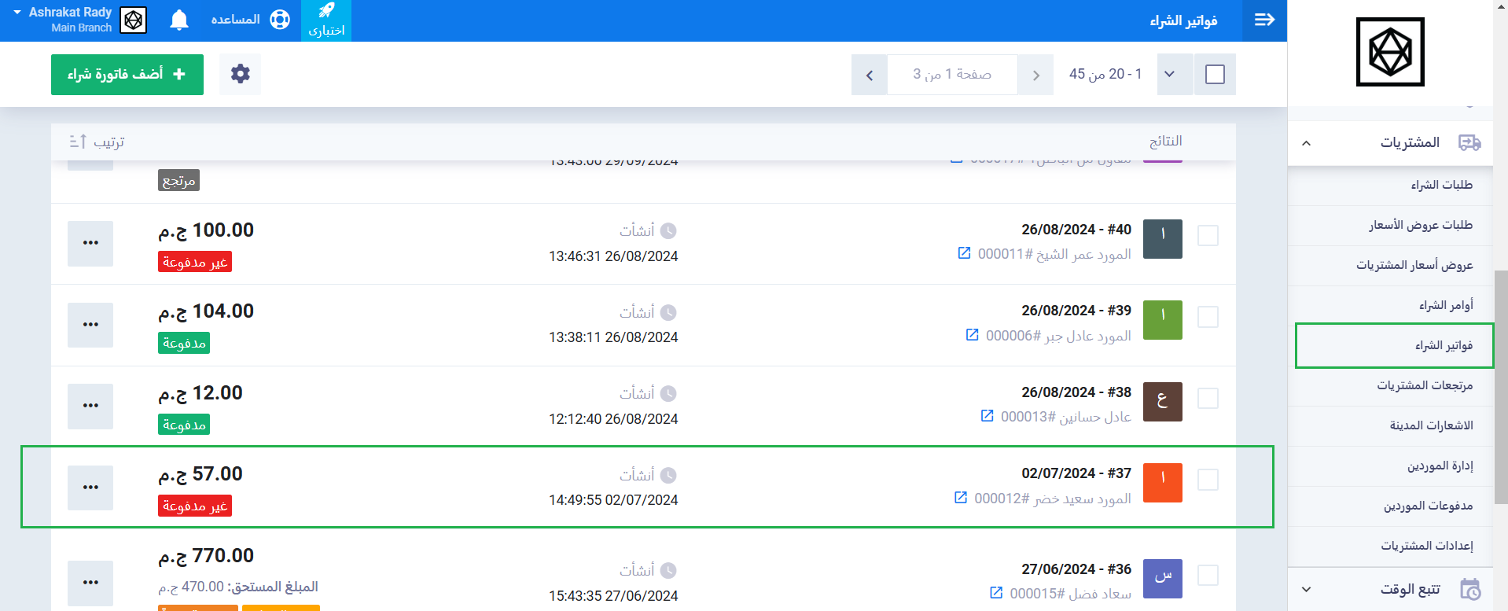Select the checkbox for invoice #39

pyautogui.click(x=1208, y=317)
